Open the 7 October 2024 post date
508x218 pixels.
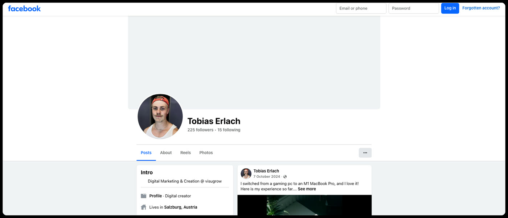[267, 177]
